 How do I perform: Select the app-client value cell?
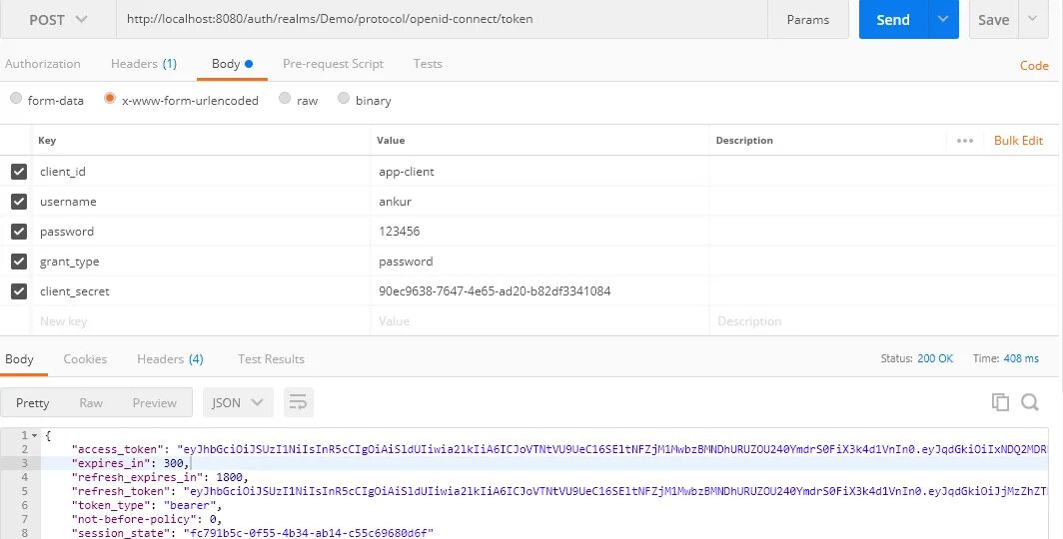click(539, 172)
